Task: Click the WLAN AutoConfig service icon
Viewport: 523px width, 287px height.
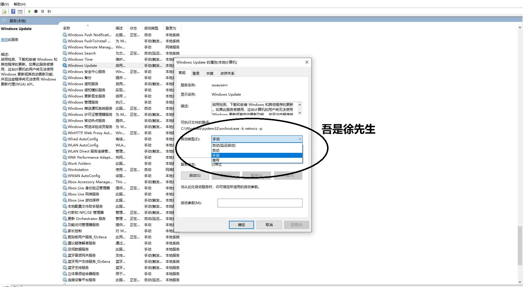Action: click(x=65, y=145)
